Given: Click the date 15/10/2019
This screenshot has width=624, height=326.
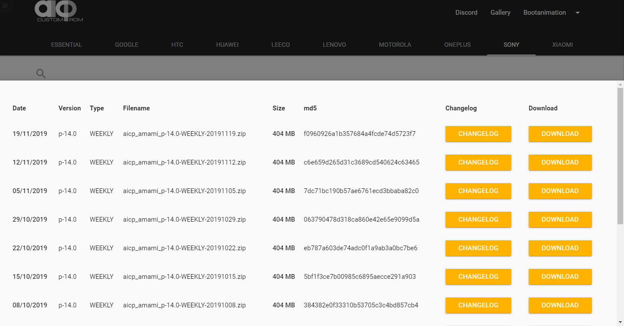Looking at the screenshot, I should tap(30, 277).
